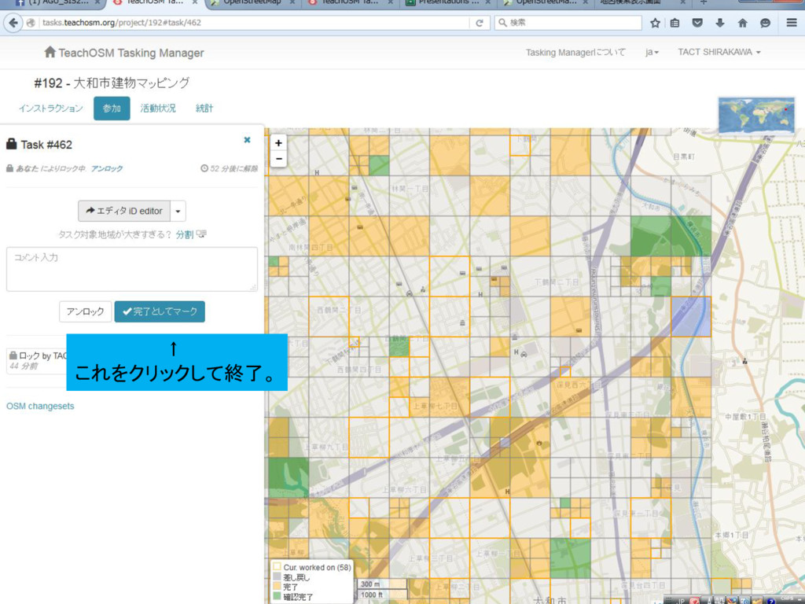The image size is (805, 604).
Task: Open the TACT SHIRAKAWA user menu
Action: pos(719,53)
